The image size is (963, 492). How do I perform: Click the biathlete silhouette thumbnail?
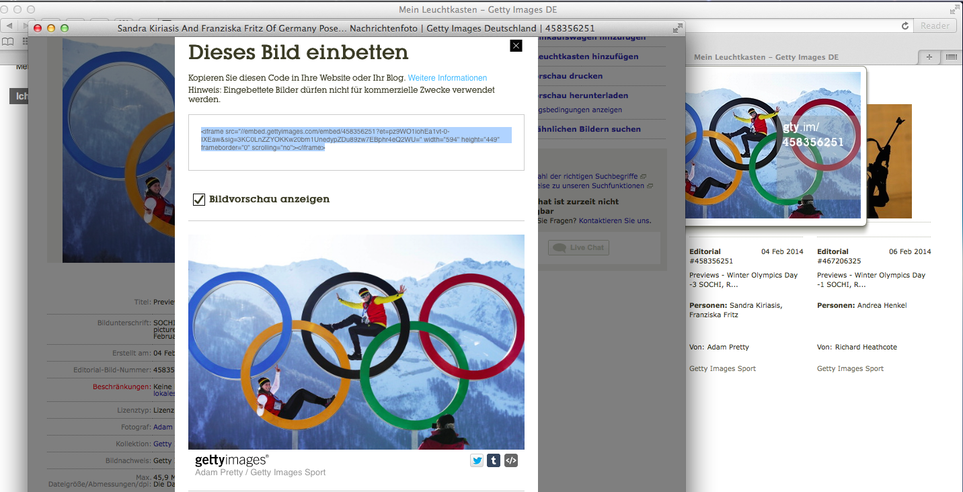coord(889,161)
